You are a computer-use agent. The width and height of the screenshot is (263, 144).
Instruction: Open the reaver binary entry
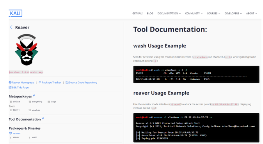point(16,137)
